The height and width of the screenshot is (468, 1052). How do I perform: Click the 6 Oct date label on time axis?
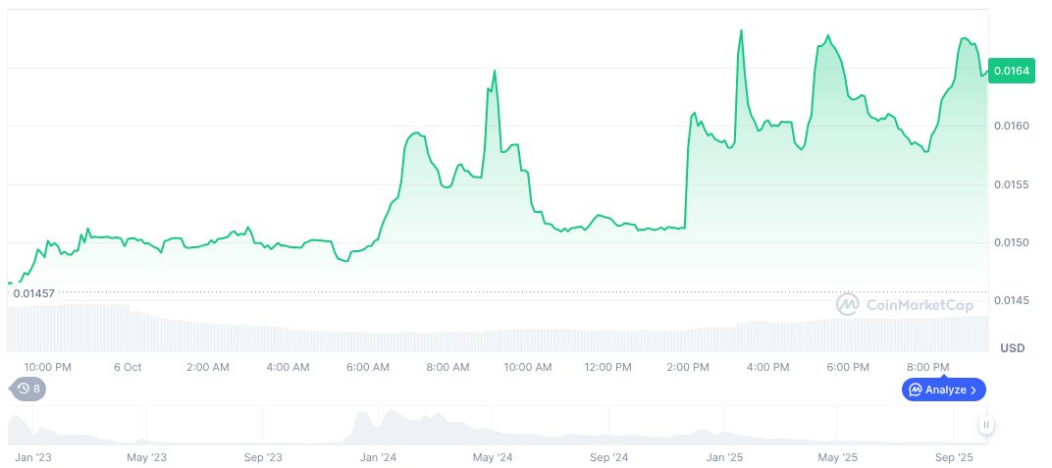point(128,367)
